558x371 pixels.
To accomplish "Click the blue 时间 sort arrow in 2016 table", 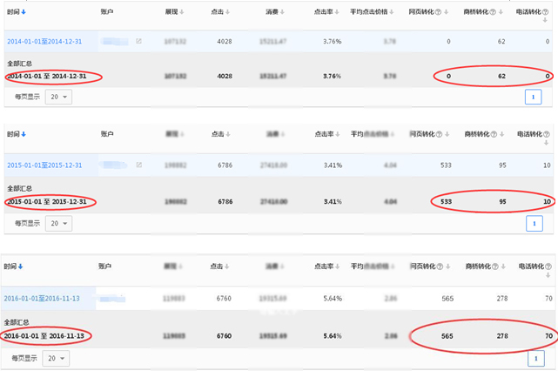I will click(21, 266).
